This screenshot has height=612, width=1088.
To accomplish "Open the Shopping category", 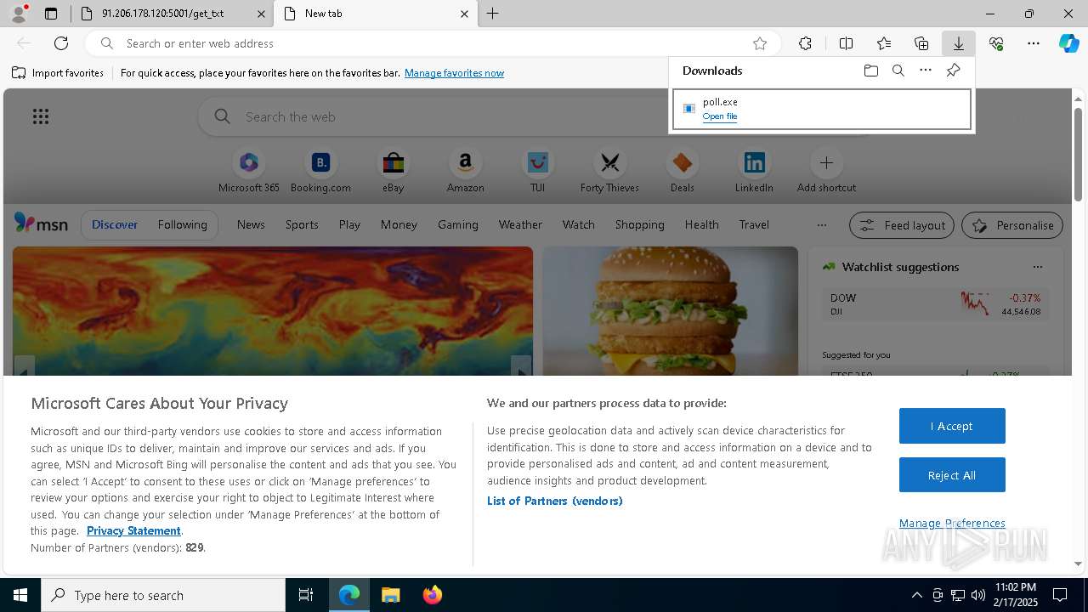I will coord(640,224).
